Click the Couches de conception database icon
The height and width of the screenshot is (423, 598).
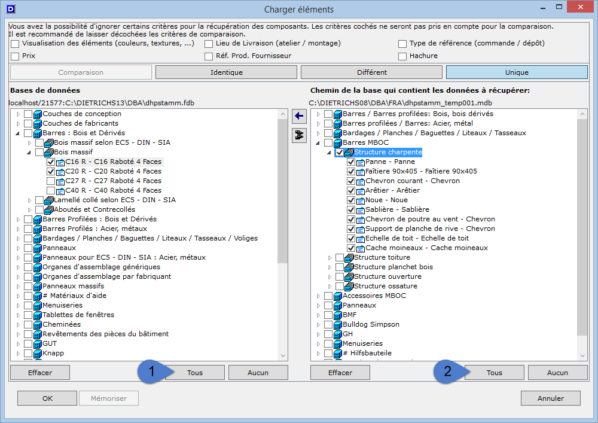pos(37,114)
